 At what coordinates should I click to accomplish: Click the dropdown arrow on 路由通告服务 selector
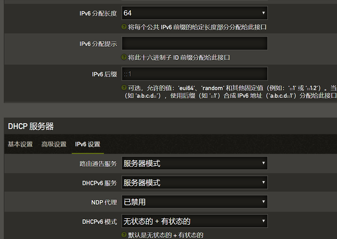(263, 163)
